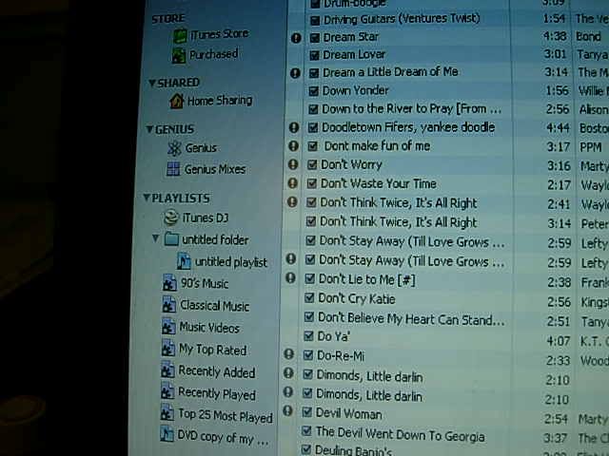Open the Home Sharing house icon
This screenshot has height=456, width=609.
point(176,102)
